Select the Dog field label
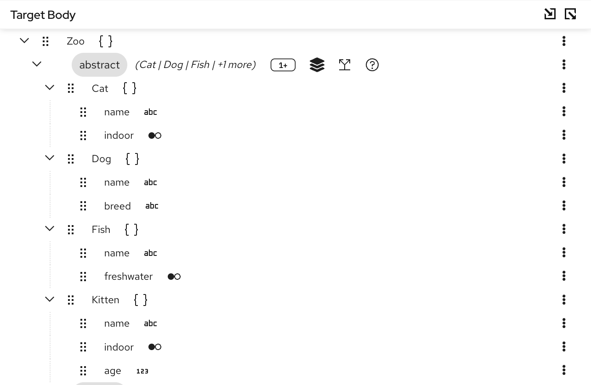Screen dimensions: 591x385 (x=102, y=159)
